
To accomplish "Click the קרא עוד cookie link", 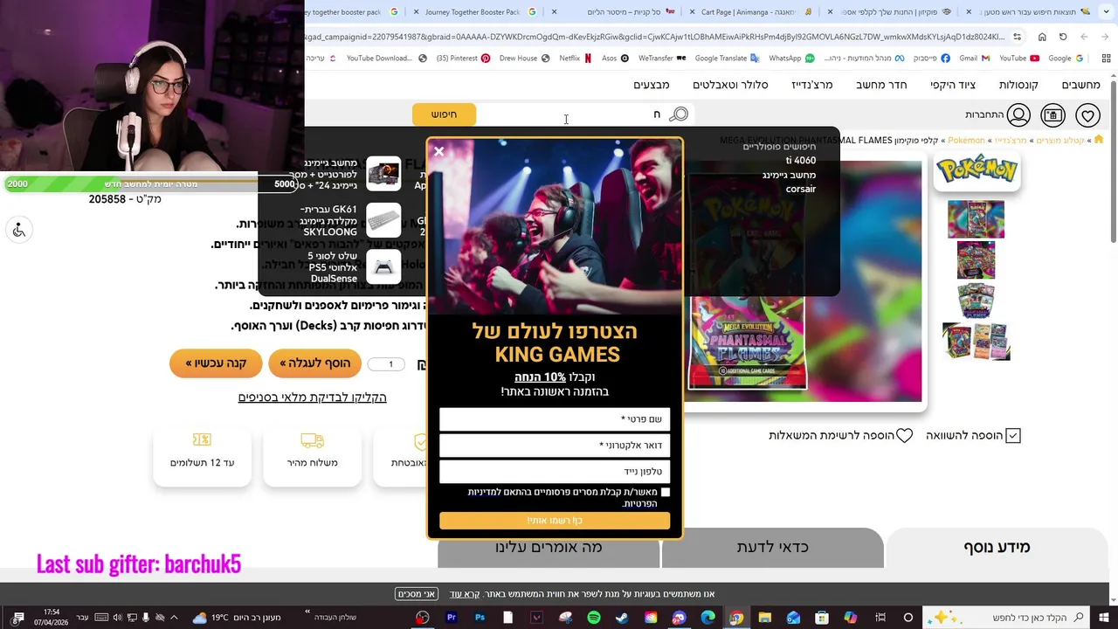I will [465, 594].
